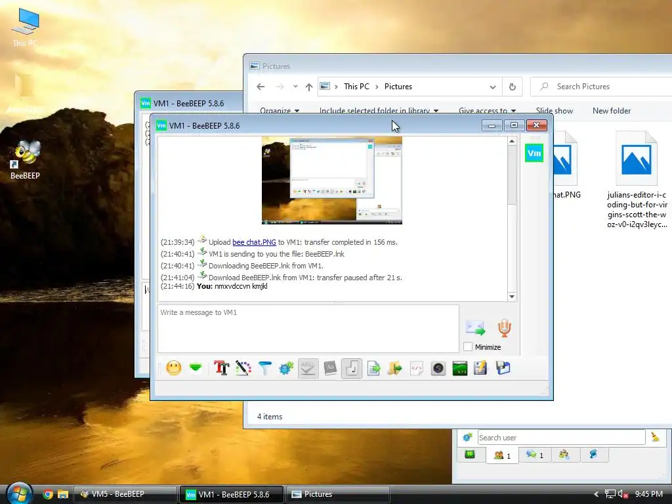Click the This PC desktop icon
Image resolution: width=672 pixels, height=504 pixels.
click(25, 28)
